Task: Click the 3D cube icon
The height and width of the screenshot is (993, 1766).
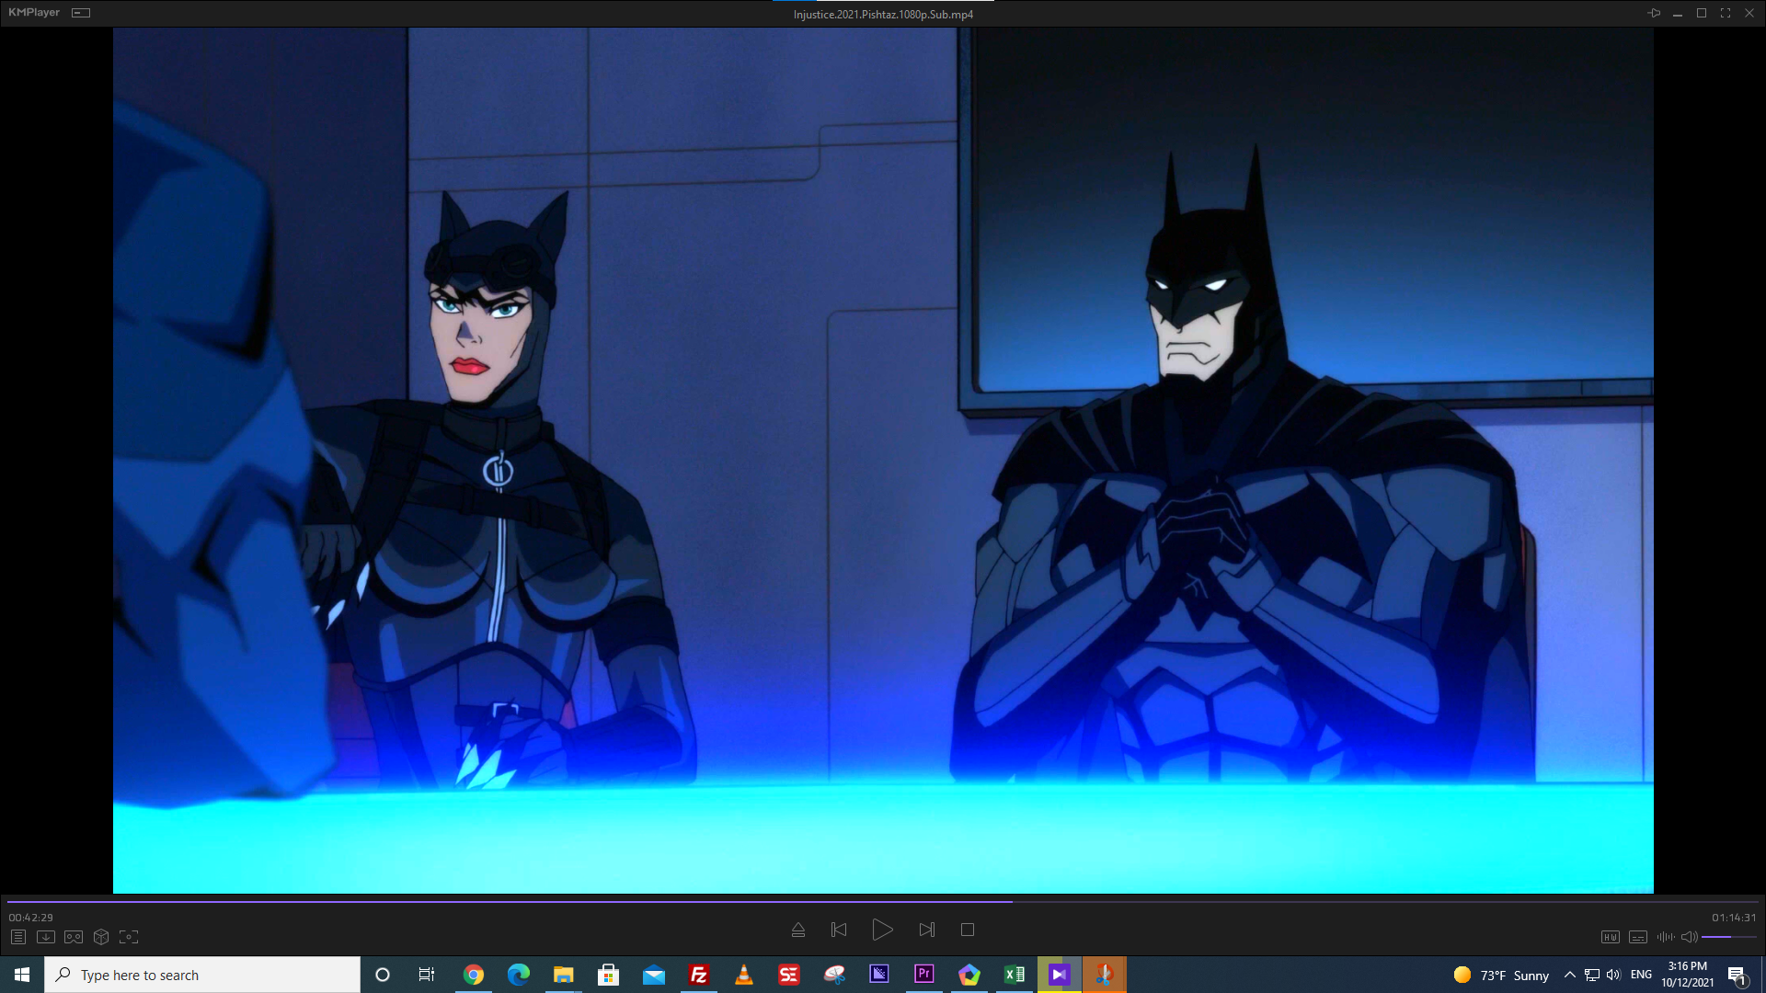Action: (x=101, y=937)
